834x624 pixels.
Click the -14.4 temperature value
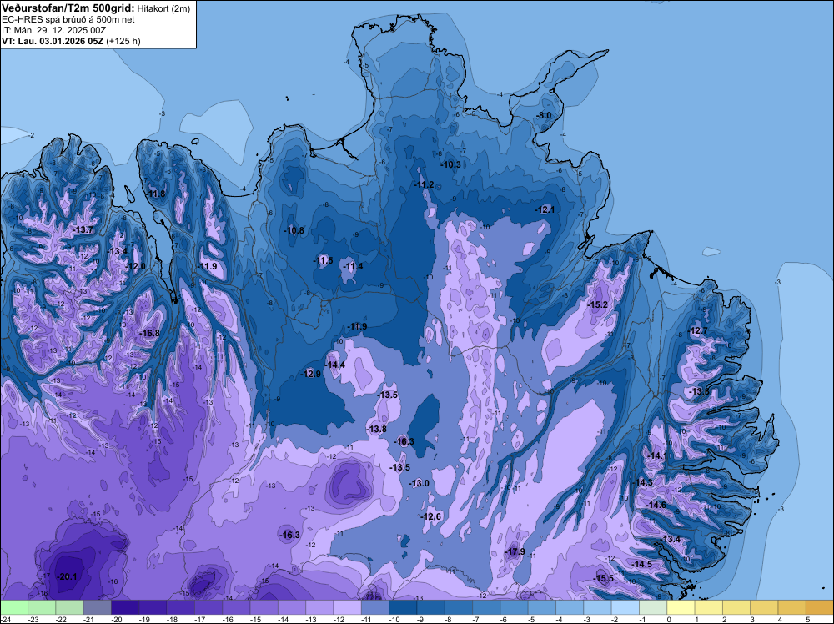coord(335,365)
